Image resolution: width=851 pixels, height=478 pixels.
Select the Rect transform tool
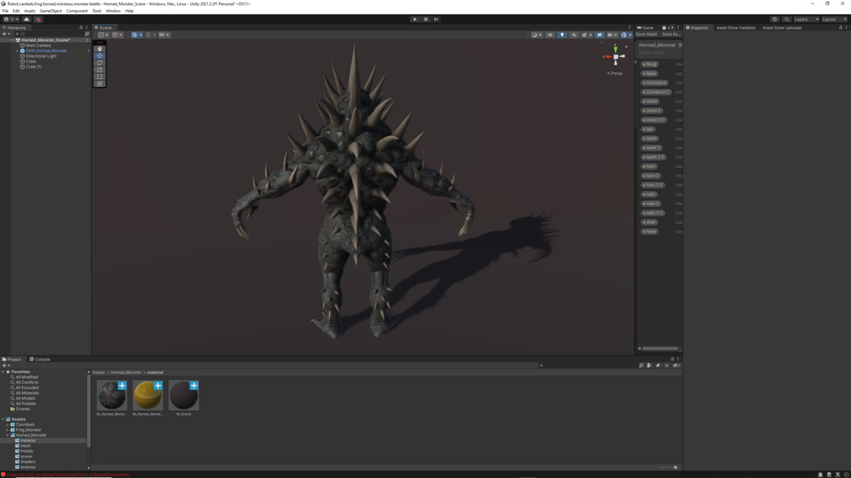pyautogui.click(x=99, y=76)
